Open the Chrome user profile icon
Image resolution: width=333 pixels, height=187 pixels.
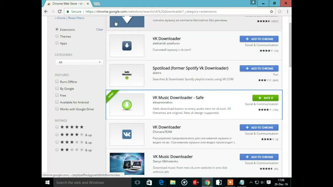tap(253, 2)
